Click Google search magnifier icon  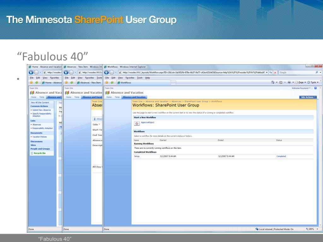(317, 72)
